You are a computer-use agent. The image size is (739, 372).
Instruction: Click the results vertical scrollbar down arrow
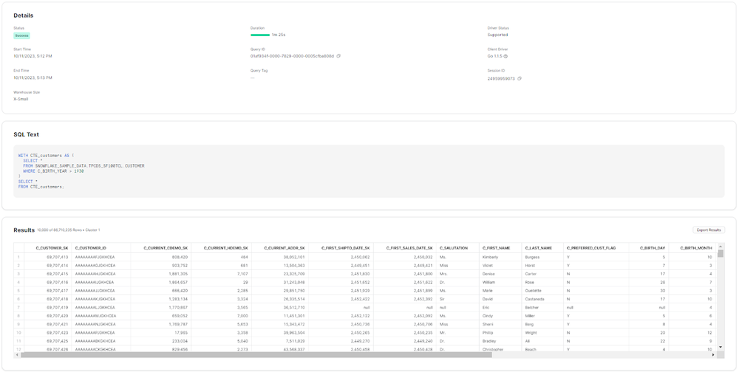[721, 348]
